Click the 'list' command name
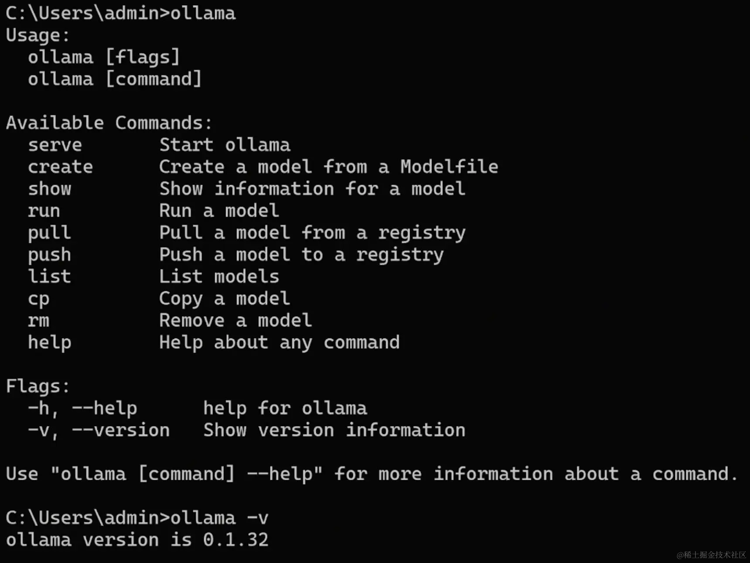 click(49, 276)
